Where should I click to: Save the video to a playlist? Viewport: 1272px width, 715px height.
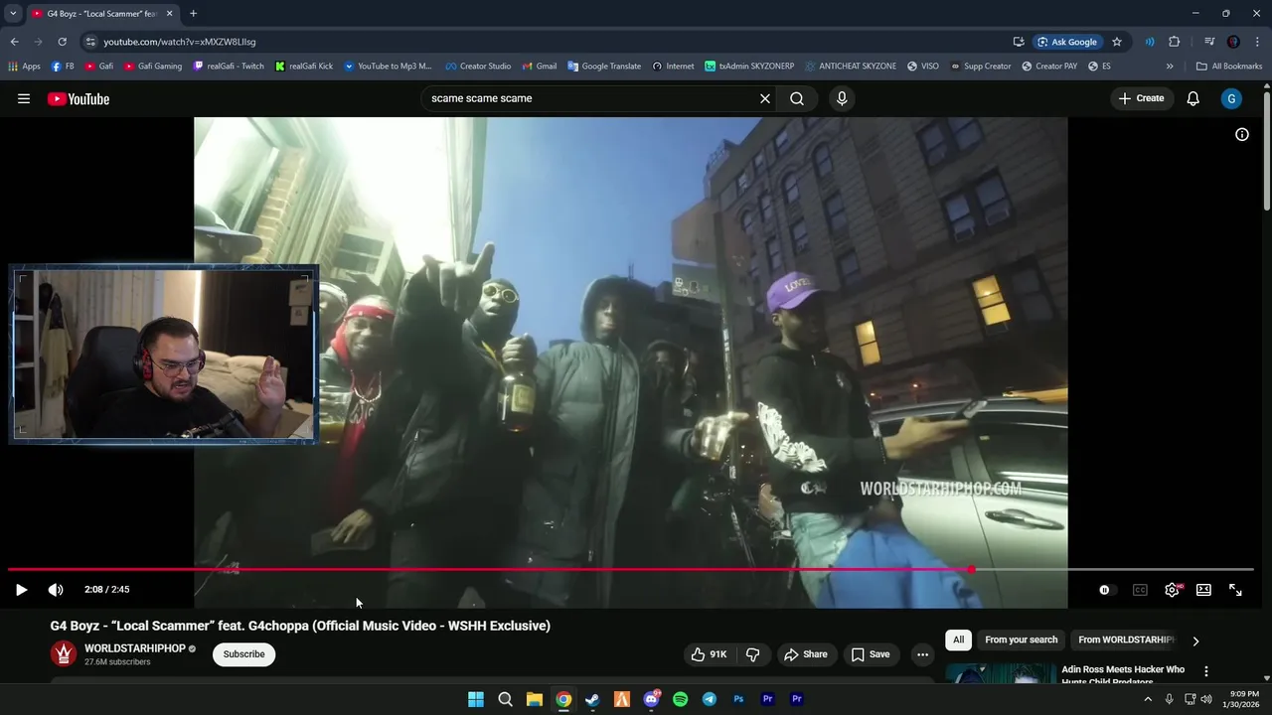click(x=871, y=654)
